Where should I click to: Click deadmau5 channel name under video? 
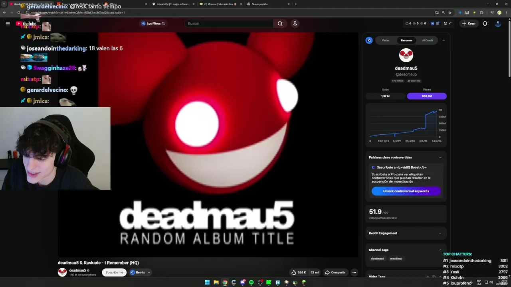tap(77, 270)
